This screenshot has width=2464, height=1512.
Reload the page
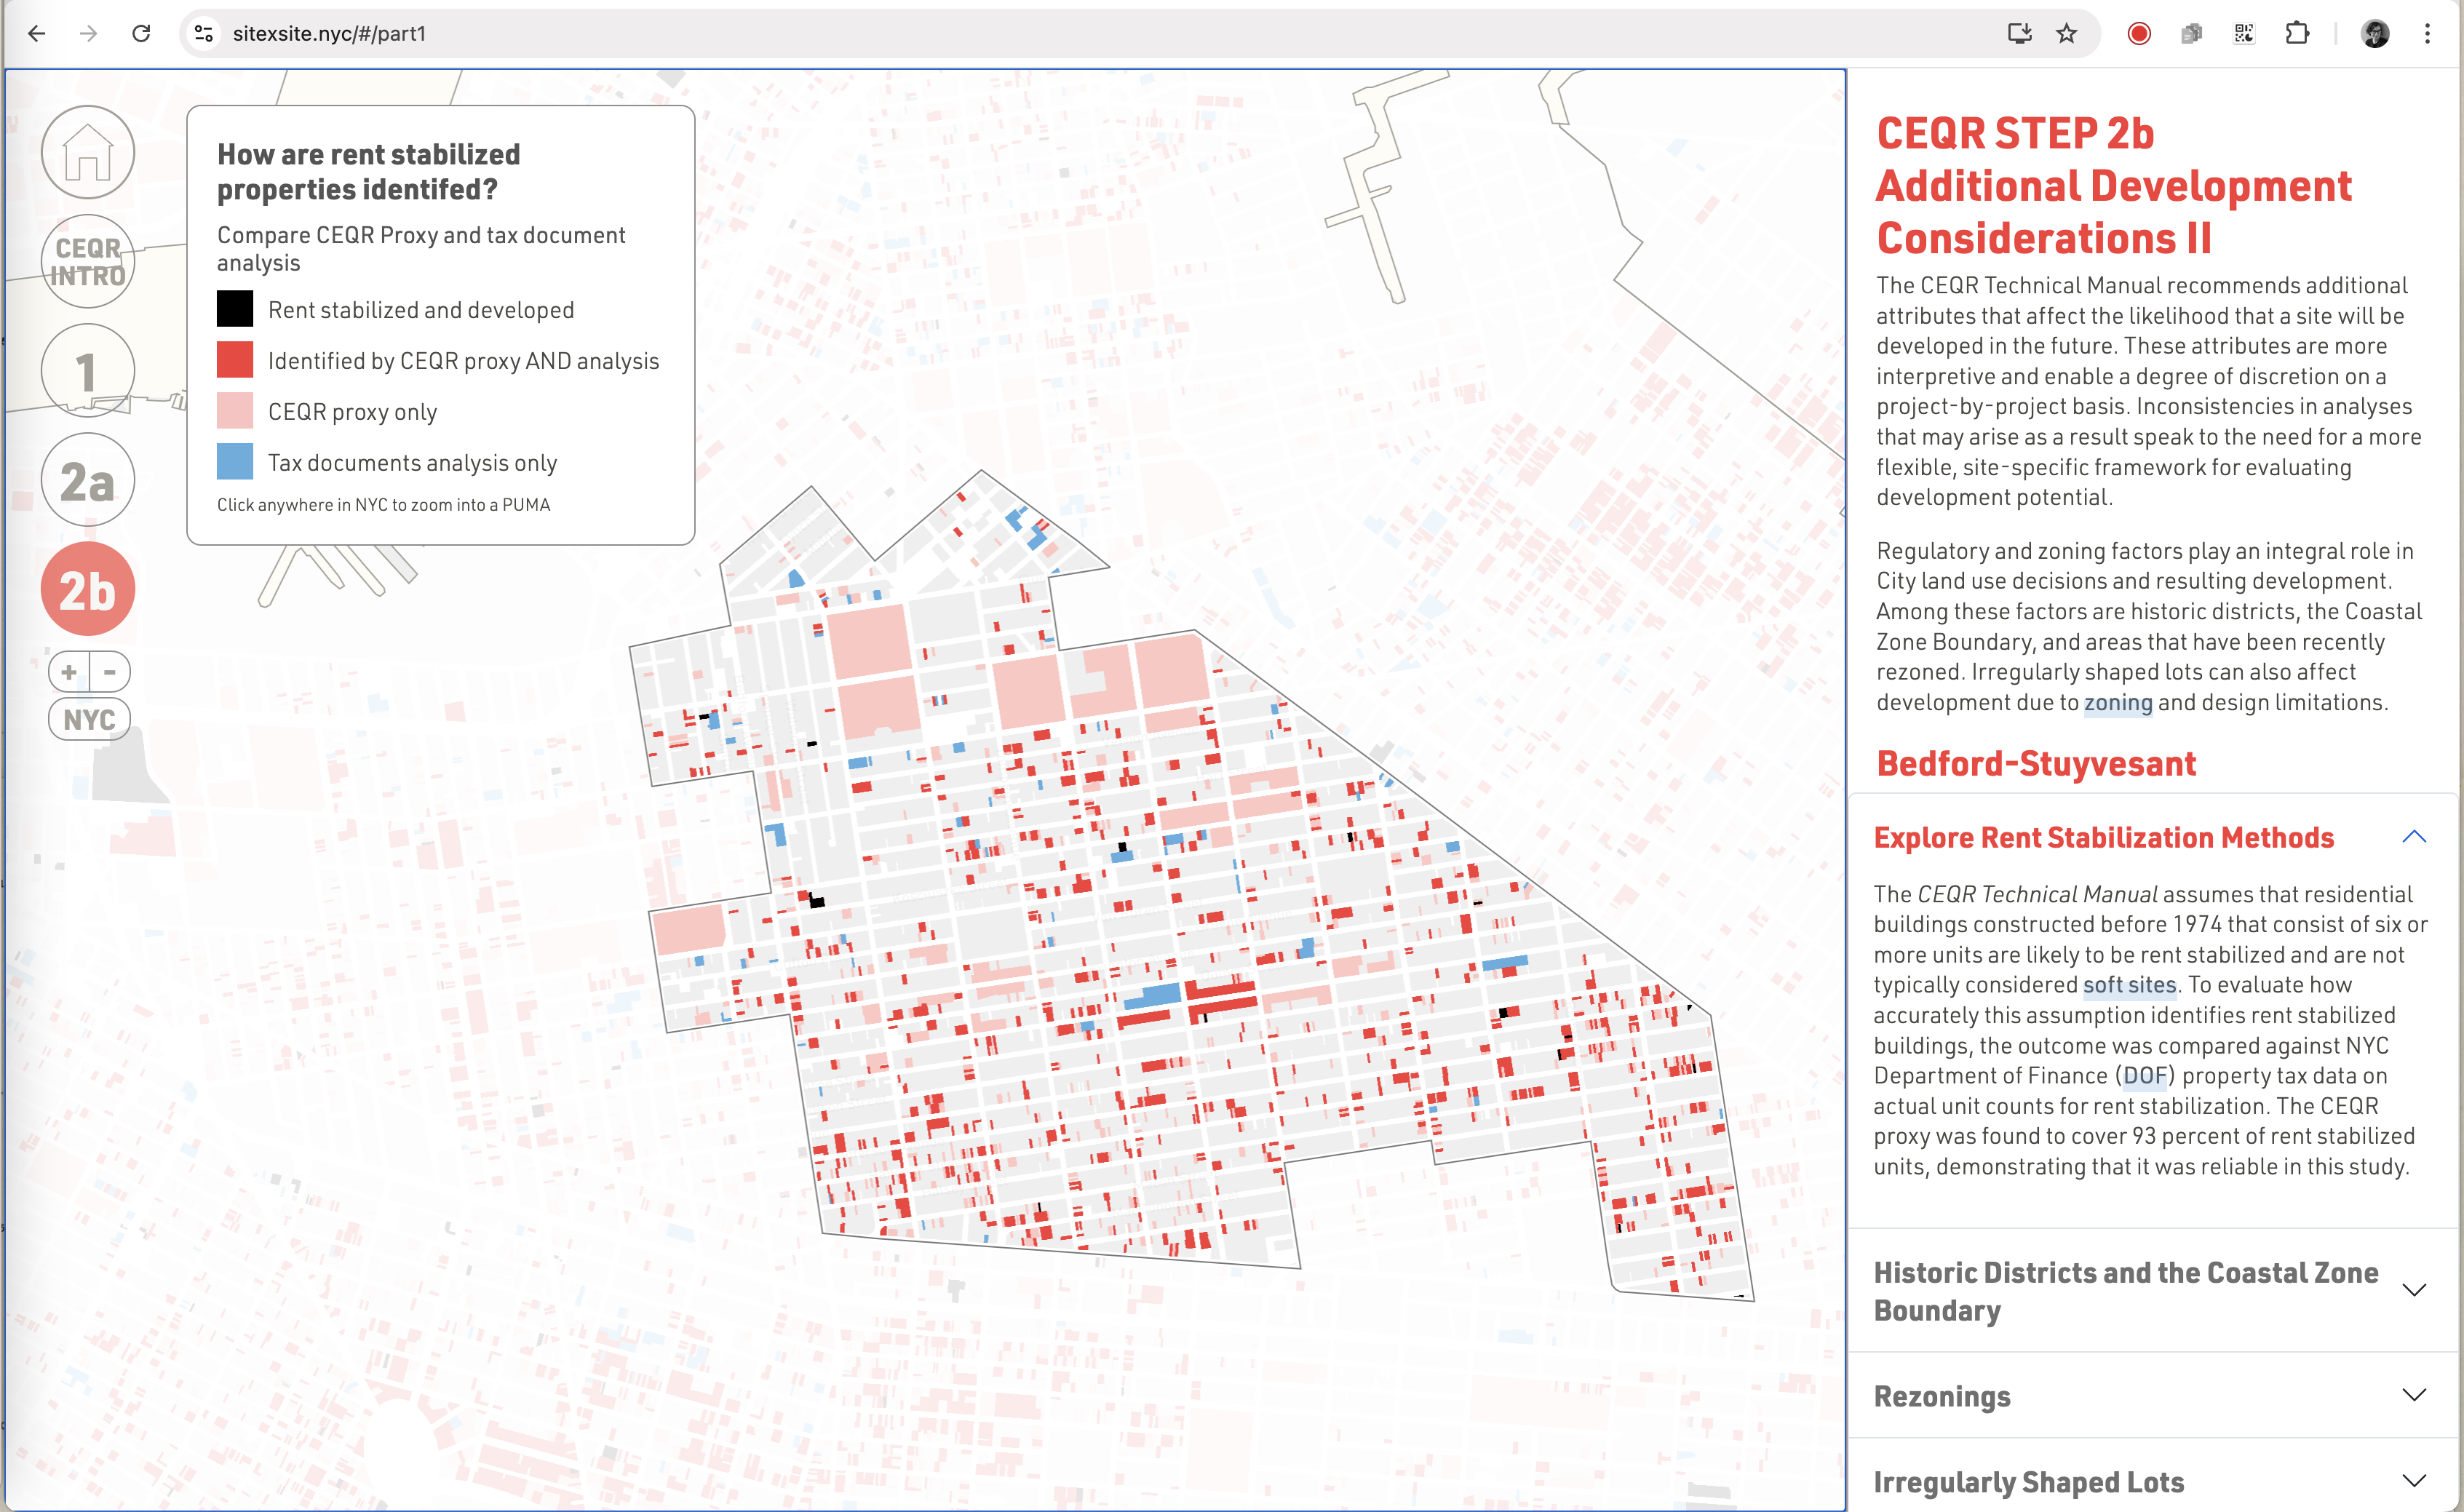coord(141,33)
